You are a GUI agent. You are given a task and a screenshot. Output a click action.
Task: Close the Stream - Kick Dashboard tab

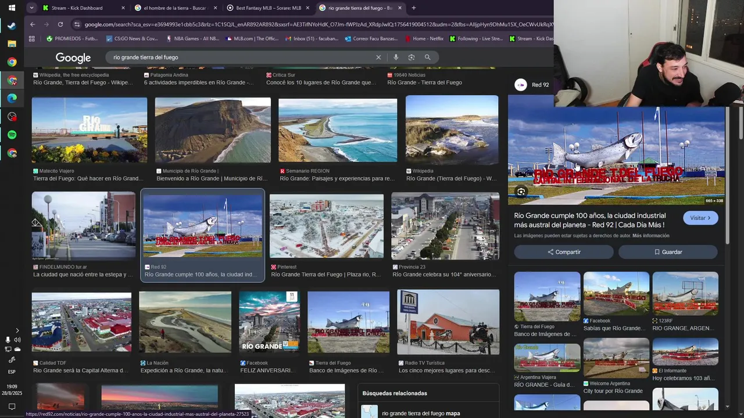pos(123,8)
